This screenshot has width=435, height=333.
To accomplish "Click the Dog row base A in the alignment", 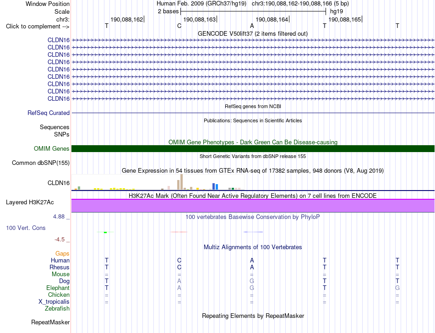I will pos(179,281).
